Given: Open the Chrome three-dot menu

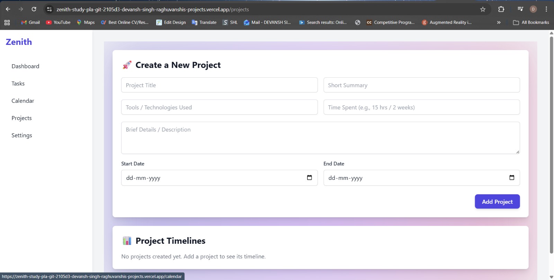Looking at the screenshot, I should [x=546, y=9].
